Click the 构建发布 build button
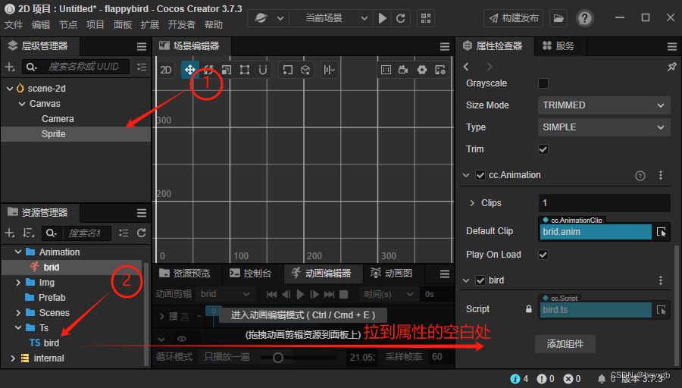The image size is (682, 388). [x=513, y=18]
